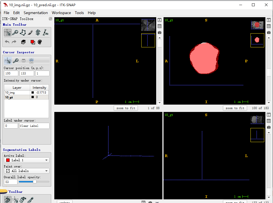The width and height of the screenshot is (273, 203).
Task: Adjust the overall label opacity slider handle
Action: [x=35, y=182]
